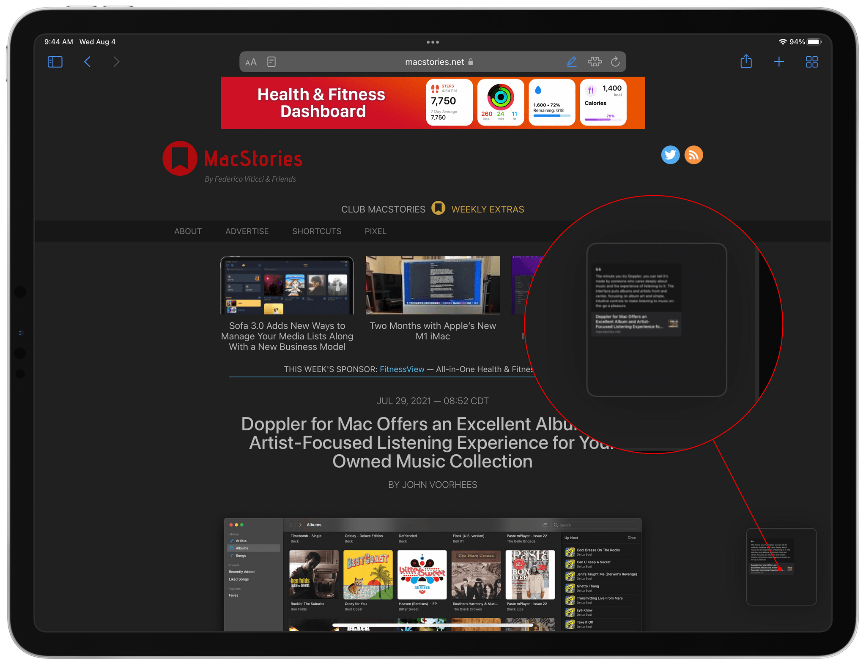Image resolution: width=866 pixels, height=666 pixels.
Task: Select Can U Keep A Secret
Action: pos(601,564)
